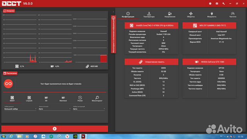Viewport: 247px width, 139px height.
Task: Select the Power test
Action: click(80, 99)
